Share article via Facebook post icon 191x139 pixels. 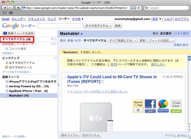tap(150, 106)
